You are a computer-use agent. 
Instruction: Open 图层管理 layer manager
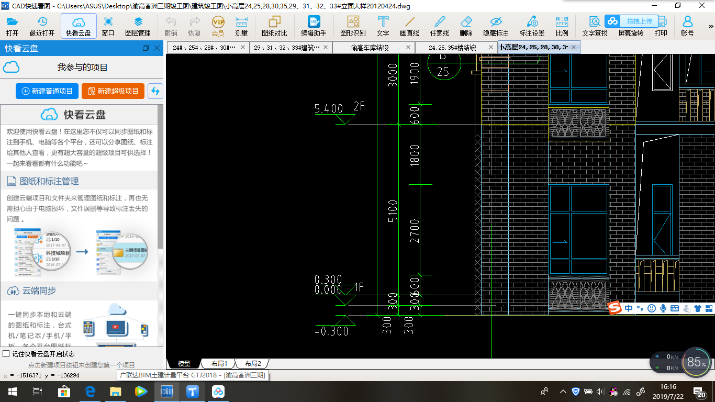[x=138, y=26]
